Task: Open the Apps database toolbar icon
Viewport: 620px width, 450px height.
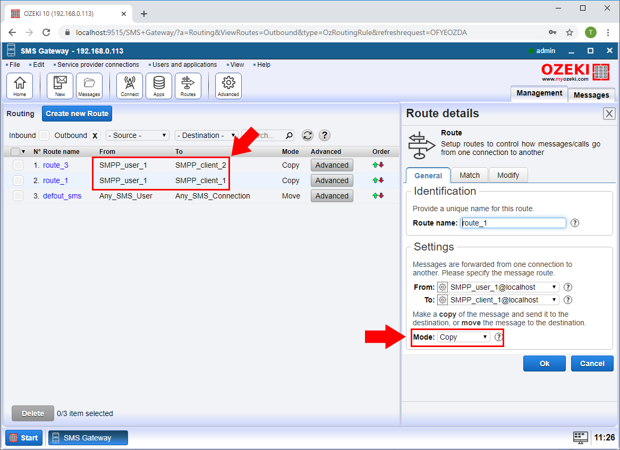Action: pos(159,86)
